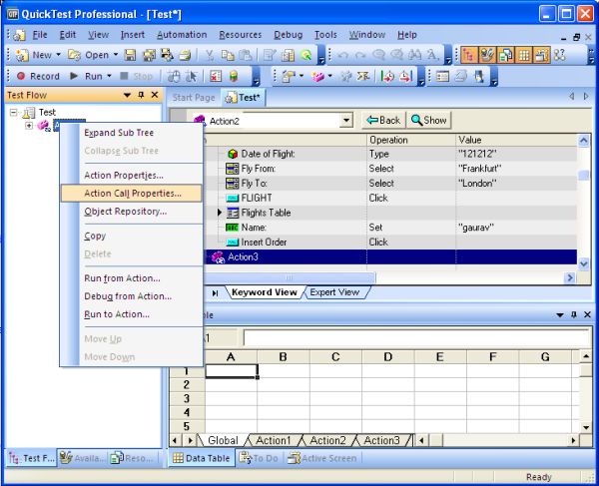Select cell A1 in the data table

(232, 370)
